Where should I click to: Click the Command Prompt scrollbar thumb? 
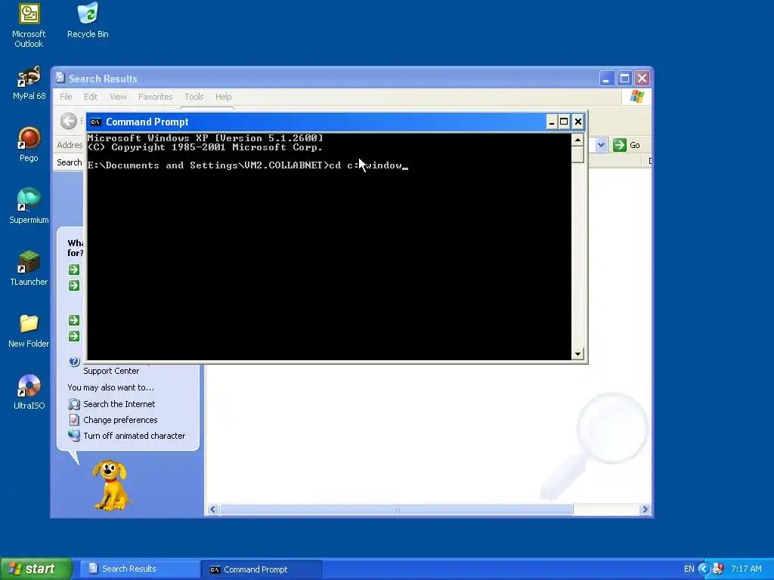(x=577, y=154)
